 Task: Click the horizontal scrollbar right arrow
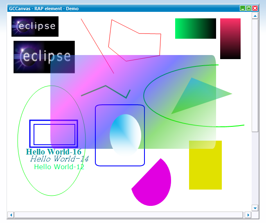point(248,215)
